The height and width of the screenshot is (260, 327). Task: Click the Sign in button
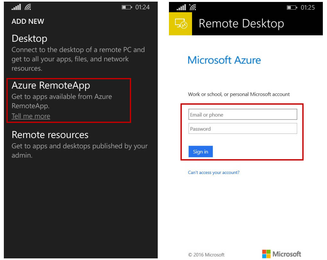200,152
